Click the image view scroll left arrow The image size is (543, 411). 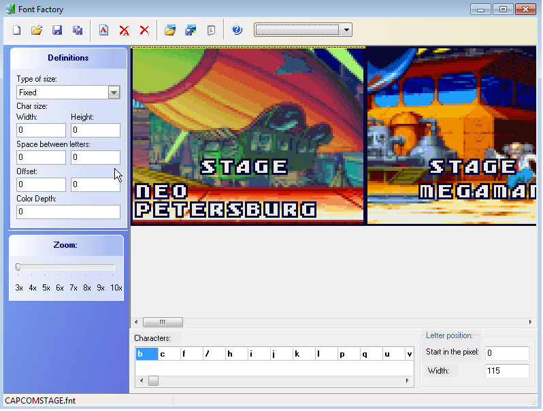point(136,323)
